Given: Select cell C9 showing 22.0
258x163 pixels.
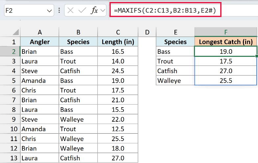Looking at the screenshot, I should [x=118, y=119].
